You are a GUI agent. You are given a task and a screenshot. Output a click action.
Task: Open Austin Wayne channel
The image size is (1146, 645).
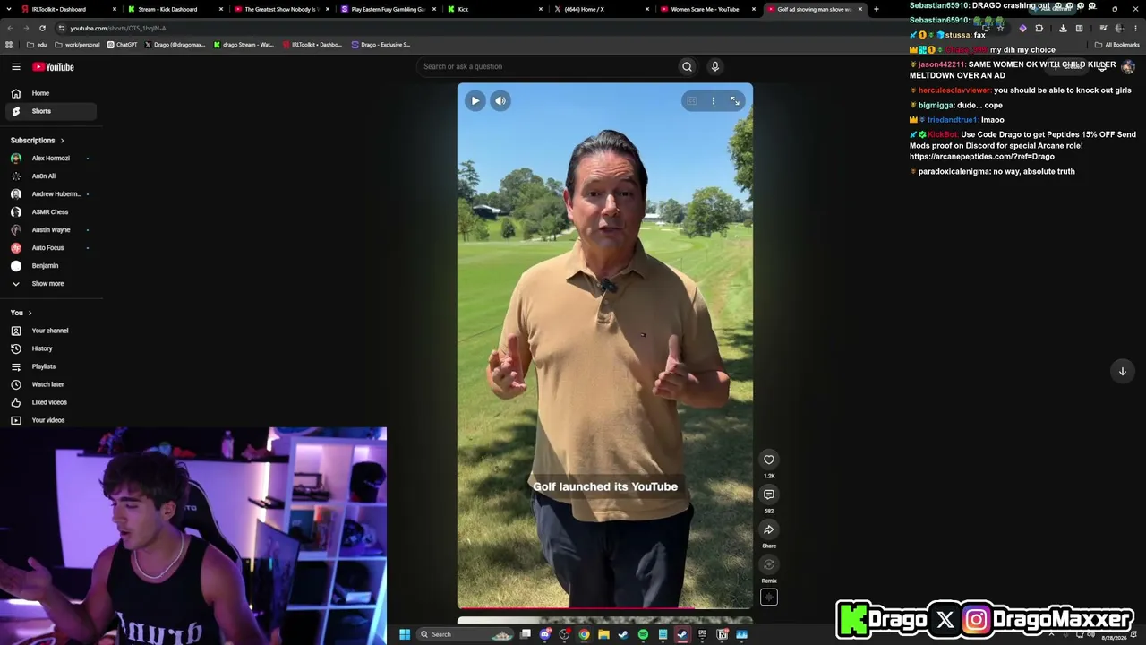[x=49, y=230]
